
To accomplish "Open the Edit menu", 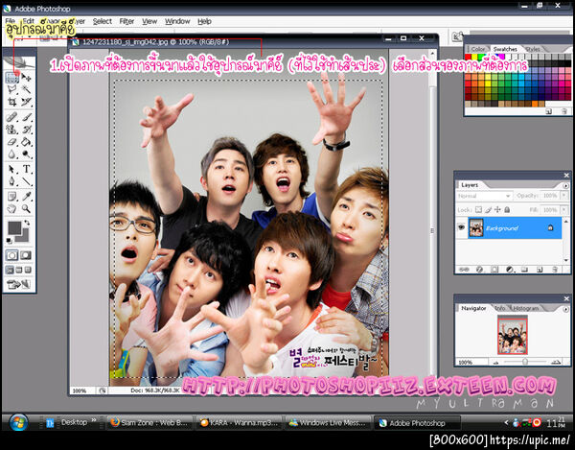I will (x=28, y=21).
